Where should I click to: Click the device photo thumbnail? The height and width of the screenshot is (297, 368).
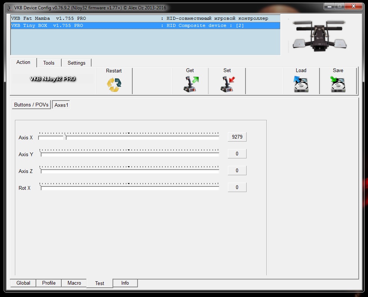[321, 36]
